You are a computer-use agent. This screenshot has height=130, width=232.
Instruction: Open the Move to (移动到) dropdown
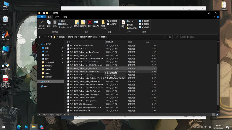pos(77,23)
